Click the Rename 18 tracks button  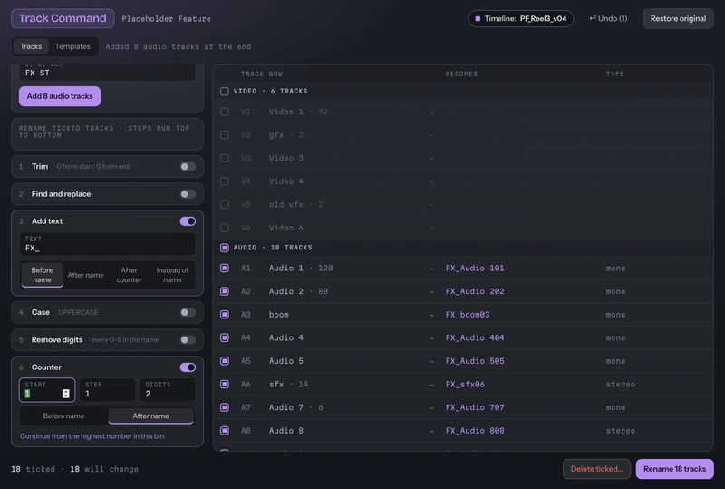point(674,469)
